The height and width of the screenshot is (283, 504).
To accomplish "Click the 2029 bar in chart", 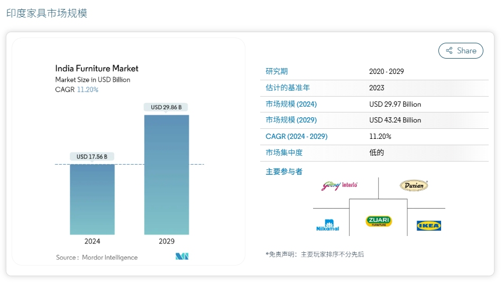I will tap(166, 174).
